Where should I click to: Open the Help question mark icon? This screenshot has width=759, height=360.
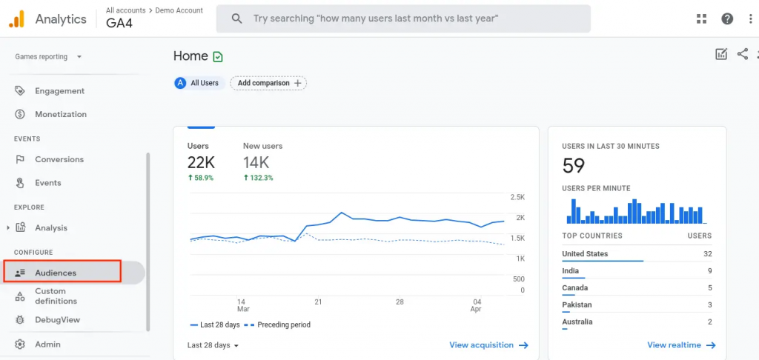pos(727,19)
